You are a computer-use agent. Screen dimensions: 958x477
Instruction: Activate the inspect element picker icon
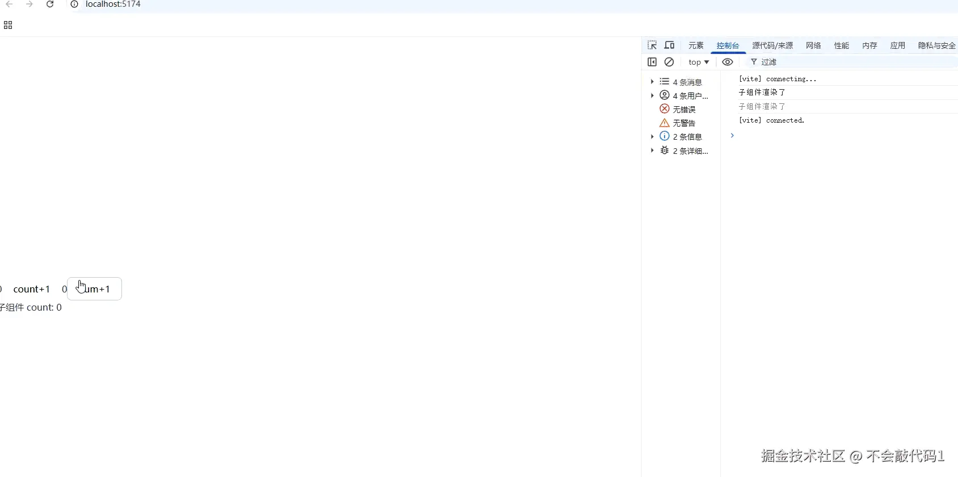pyautogui.click(x=652, y=45)
